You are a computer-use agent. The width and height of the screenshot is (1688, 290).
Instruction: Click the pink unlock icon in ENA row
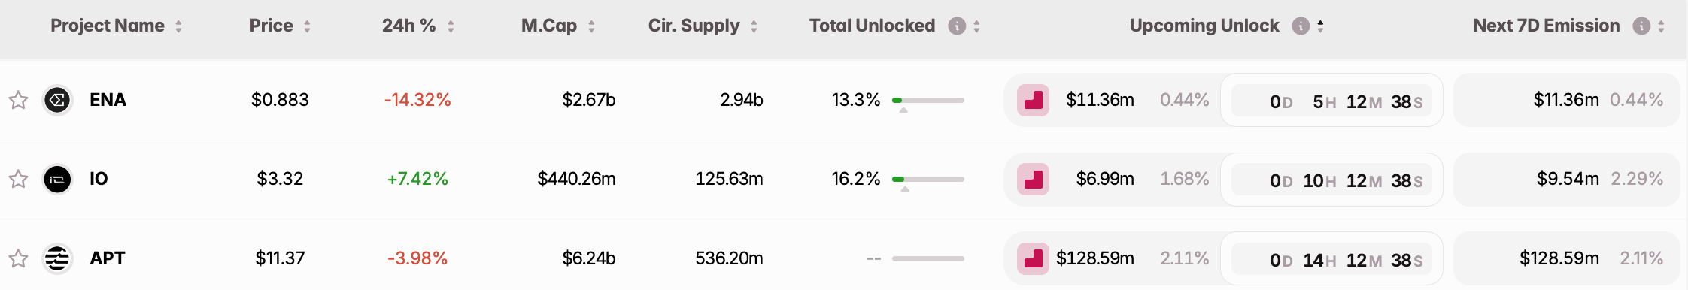[1034, 100]
